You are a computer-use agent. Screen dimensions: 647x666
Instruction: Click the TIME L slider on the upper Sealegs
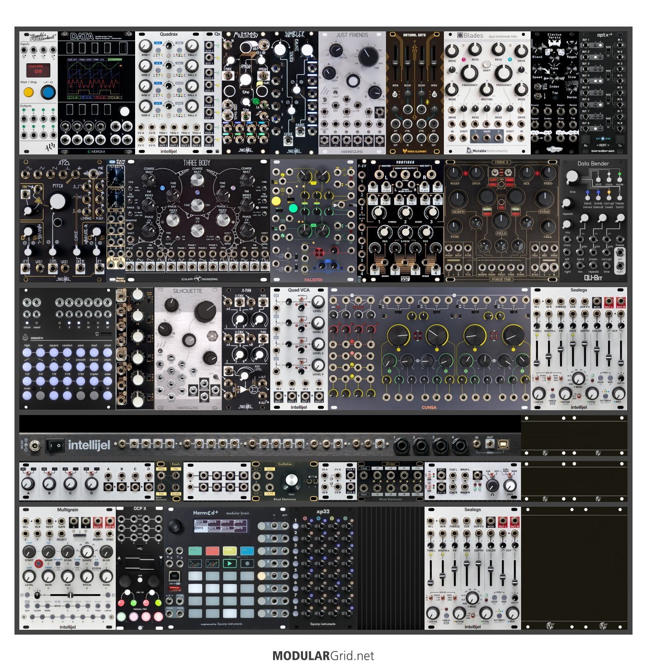click(537, 353)
